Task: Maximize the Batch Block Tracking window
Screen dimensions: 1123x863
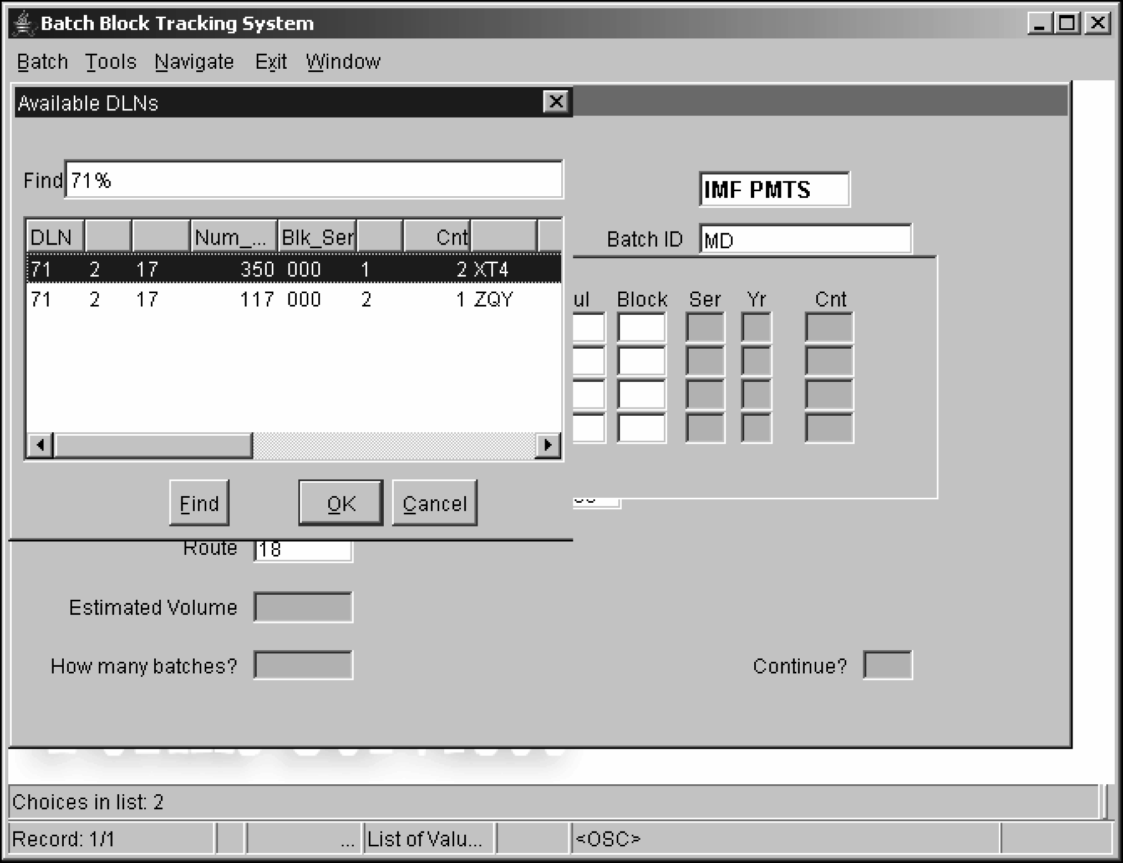Action: point(1068,23)
